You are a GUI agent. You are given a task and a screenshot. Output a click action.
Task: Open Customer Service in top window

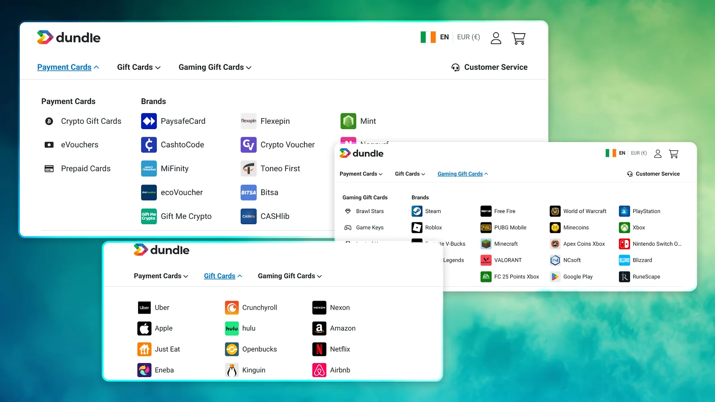[x=489, y=67]
